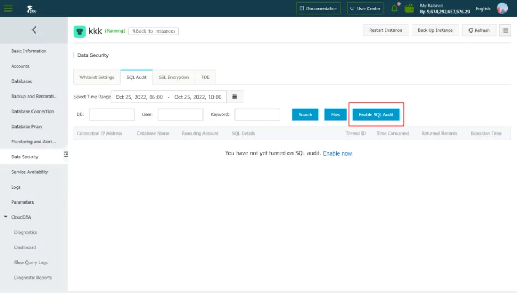
Task: Open Service Availability in sidebar
Action: click(x=30, y=172)
